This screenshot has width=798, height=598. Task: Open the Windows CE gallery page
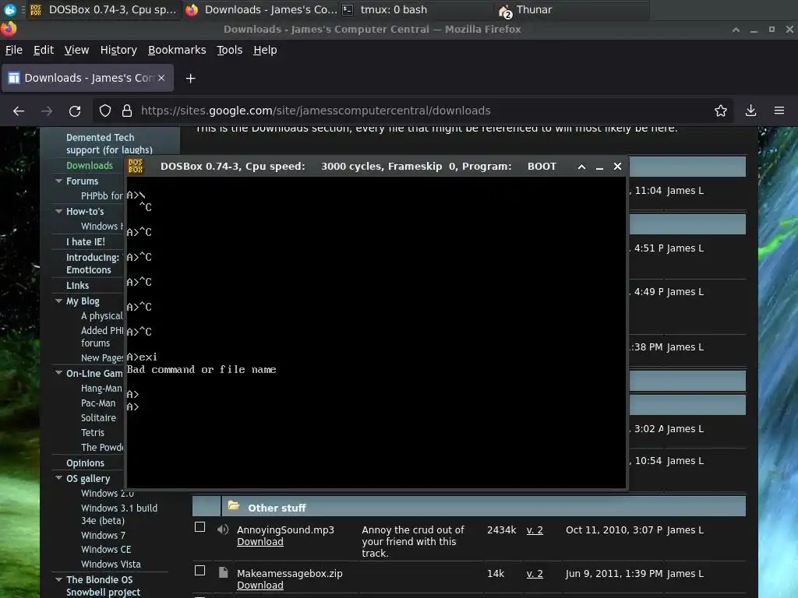(x=106, y=549)
